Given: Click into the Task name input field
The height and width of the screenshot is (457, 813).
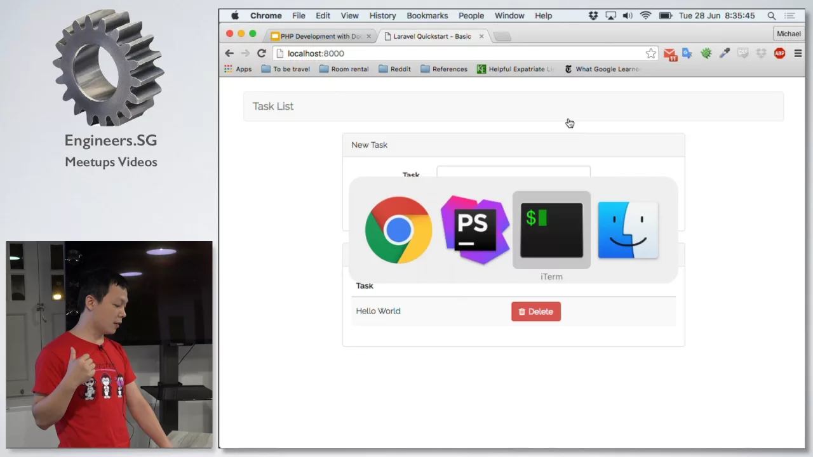Looking at the screenshot, I should (x=513, y=172).
